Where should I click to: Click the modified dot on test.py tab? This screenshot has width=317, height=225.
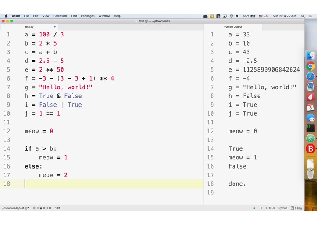click(x=55, y=26)
